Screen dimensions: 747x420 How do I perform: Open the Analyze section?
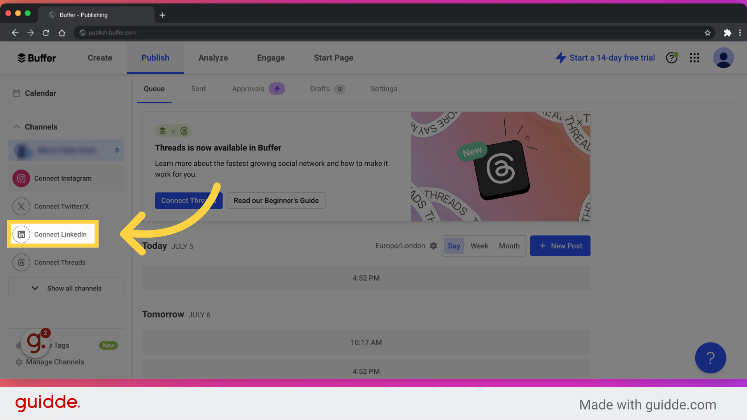point(213,58)
